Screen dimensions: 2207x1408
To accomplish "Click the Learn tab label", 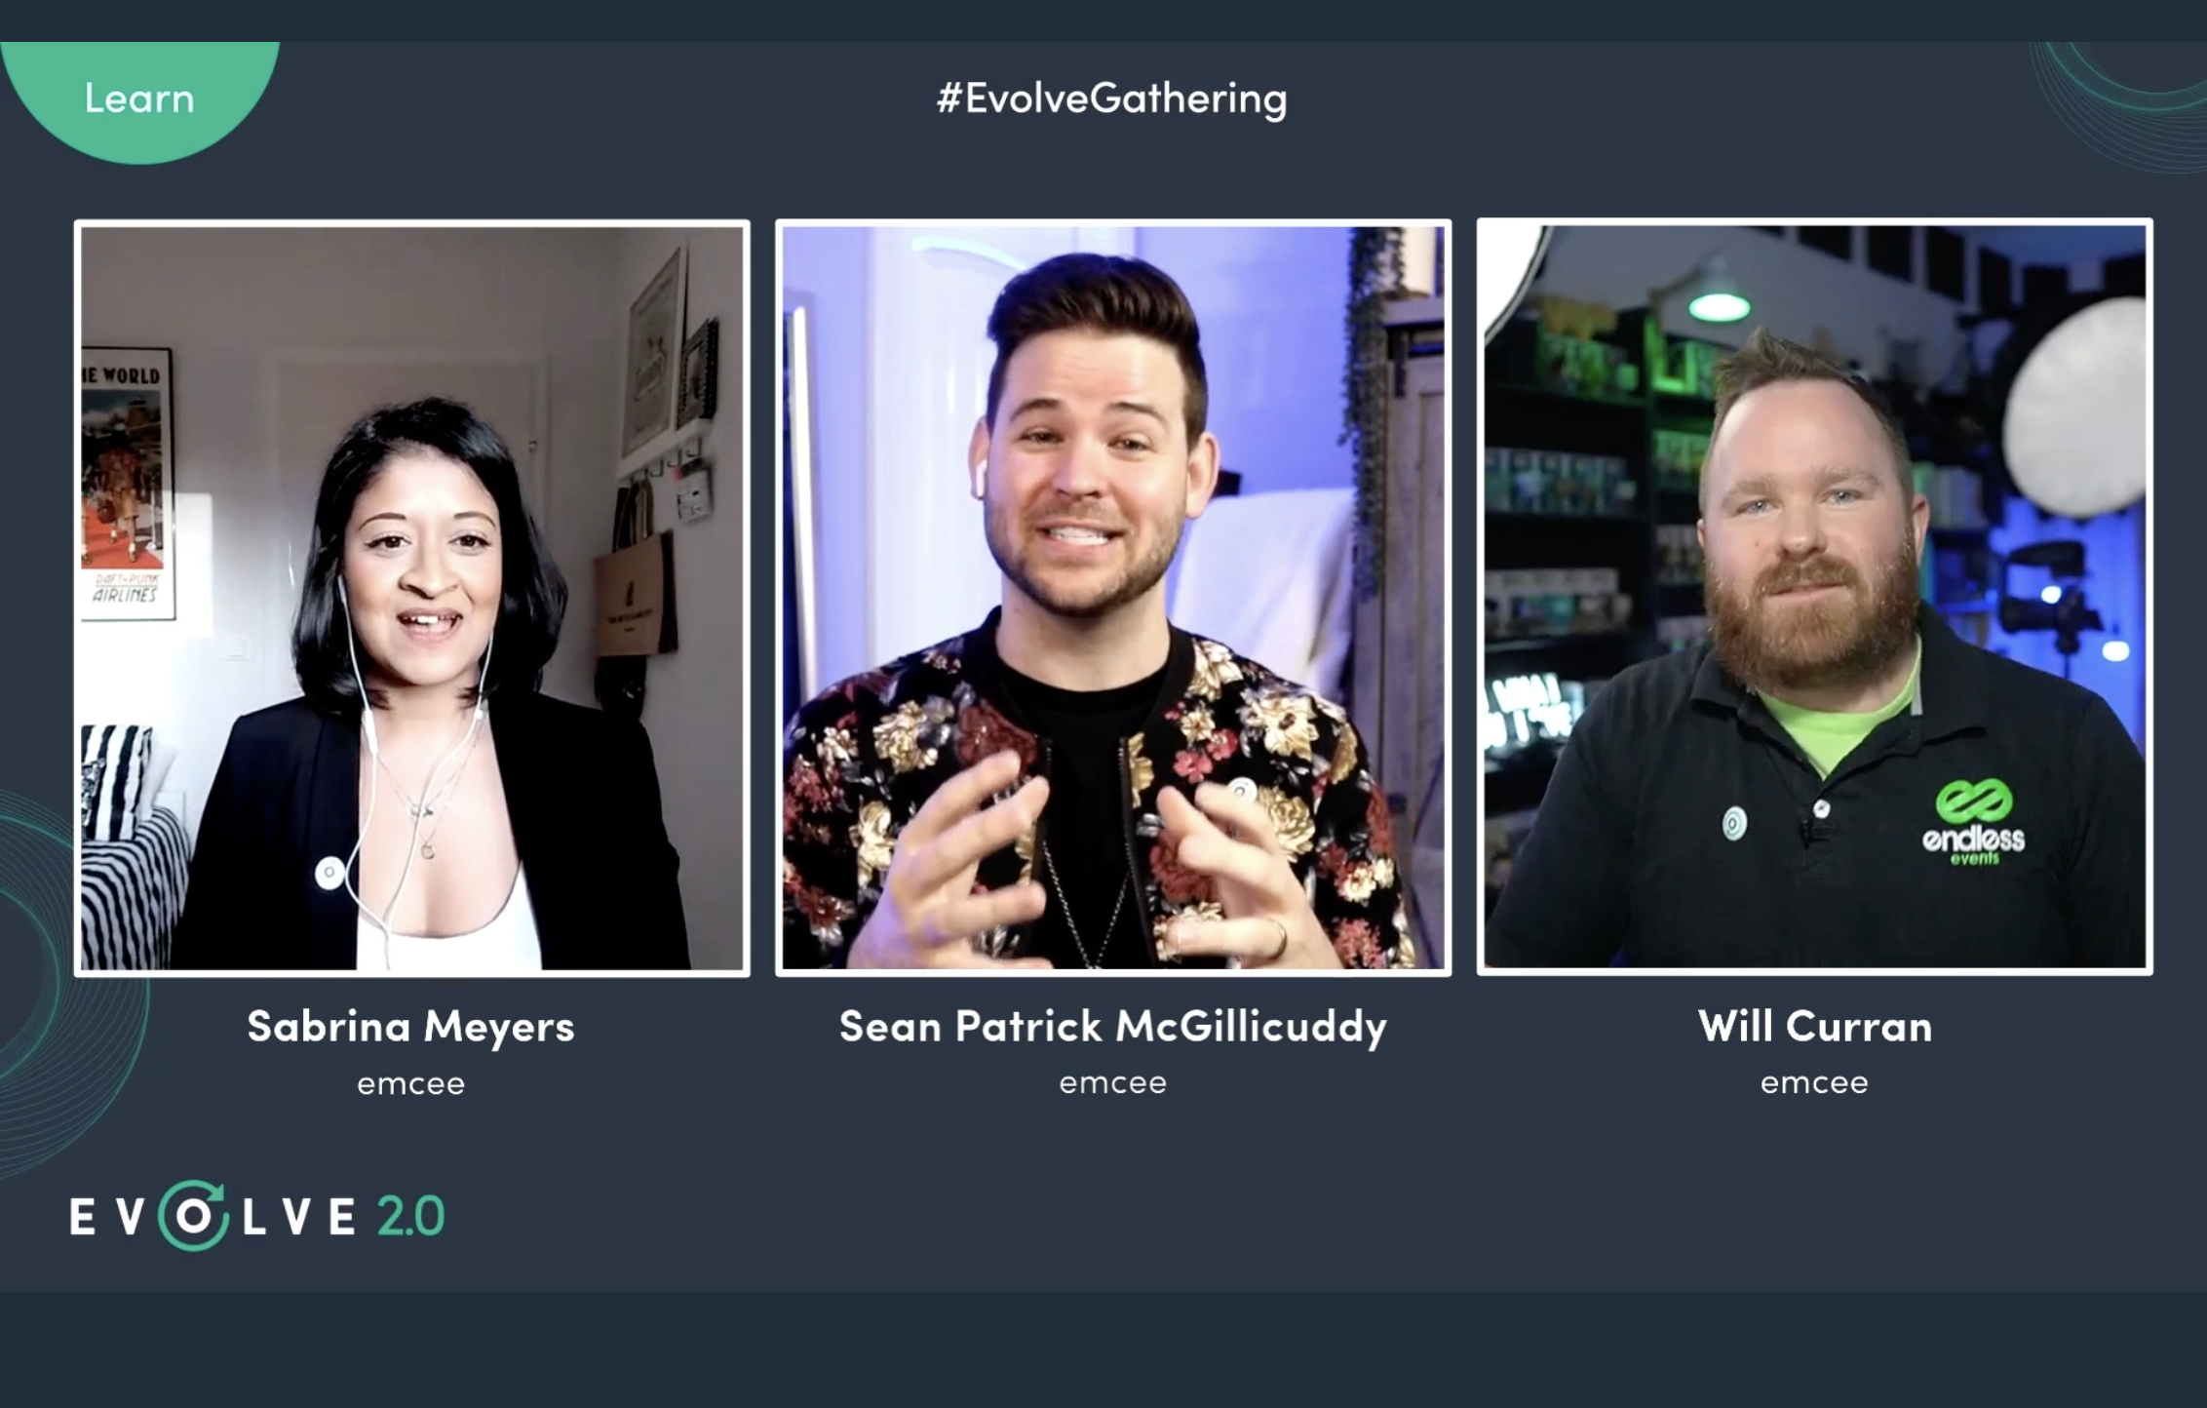I will 139,98.
